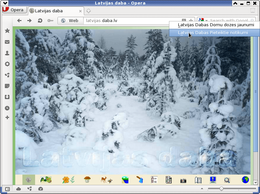Click the moon home icon on the page

[x=29, y=180]
